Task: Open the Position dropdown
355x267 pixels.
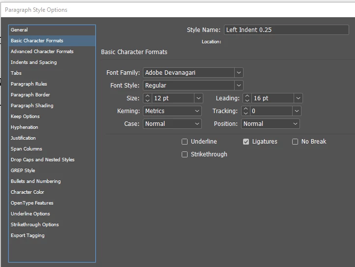Action: (x=271, y=124)
